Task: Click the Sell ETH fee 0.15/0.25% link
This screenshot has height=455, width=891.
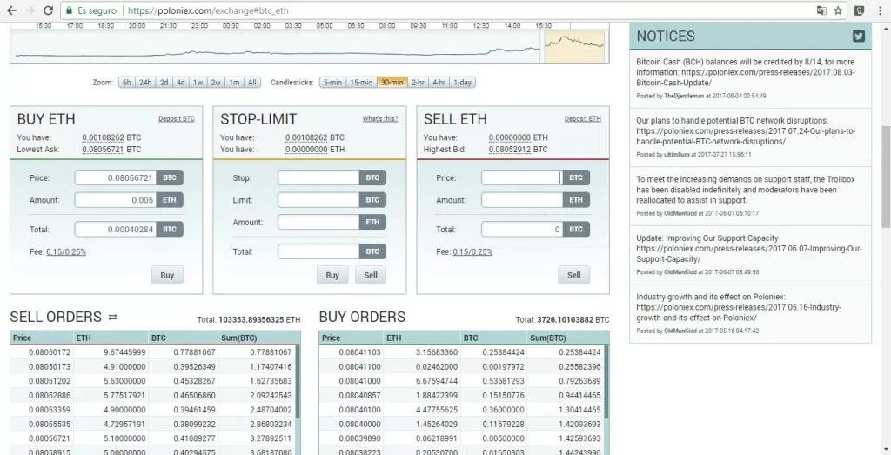Action: point(472,252)
